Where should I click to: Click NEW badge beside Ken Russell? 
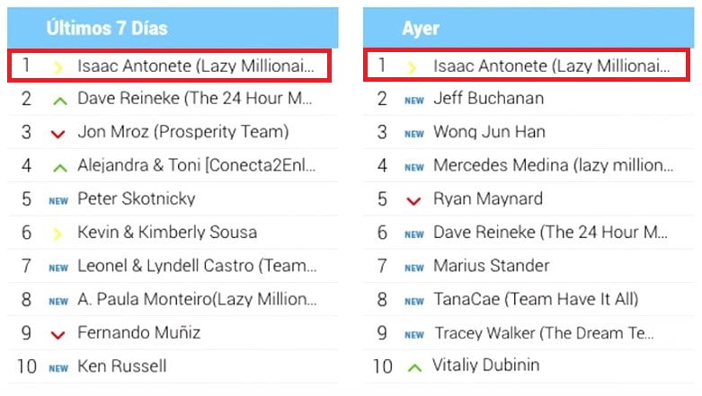tap(58, 368)
